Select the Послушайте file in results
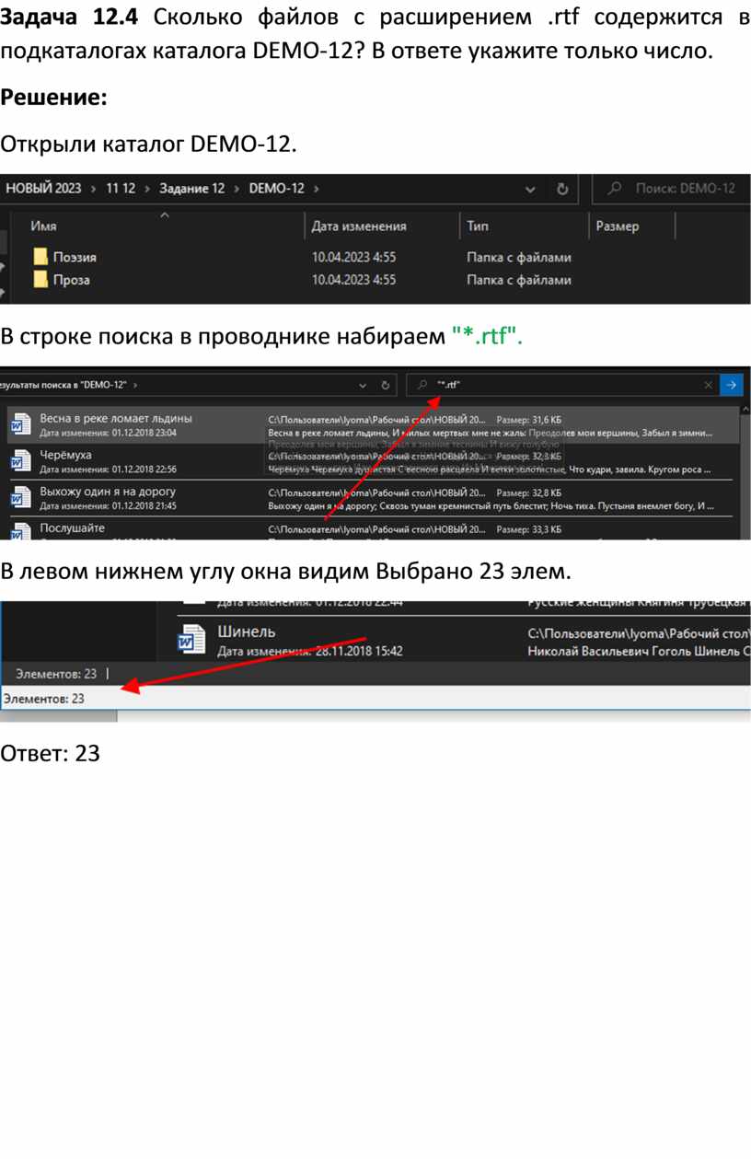 (x=72, y=528)
